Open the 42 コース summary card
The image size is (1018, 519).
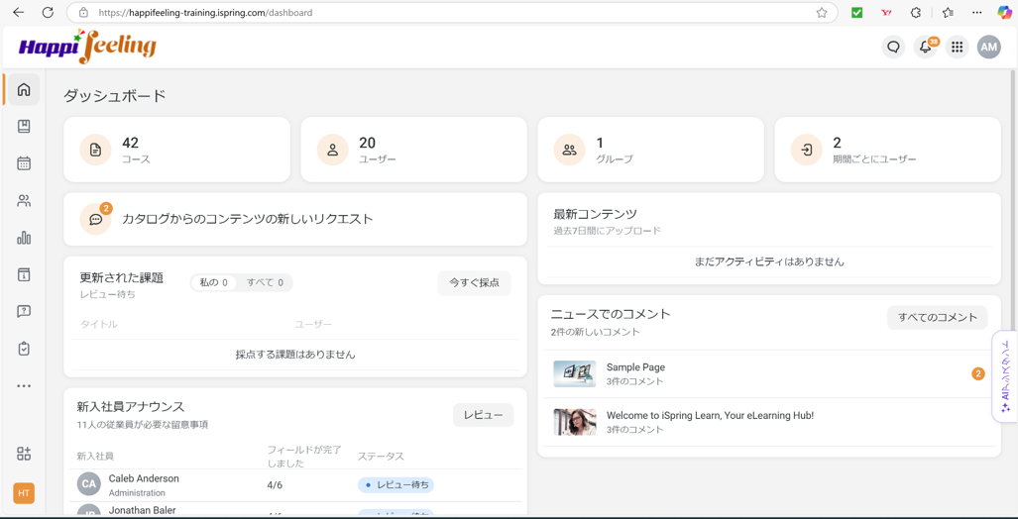(176, 150)
